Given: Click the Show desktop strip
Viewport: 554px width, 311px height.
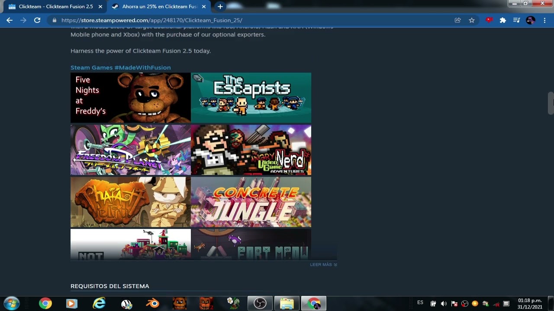Looking at the screenshot, I should tap(551, 304).
